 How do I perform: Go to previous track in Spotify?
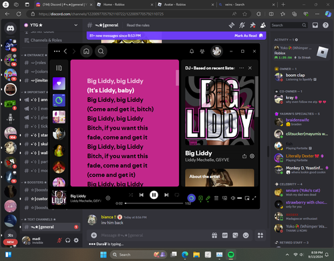pyautogui.click(x=142, y=195)
